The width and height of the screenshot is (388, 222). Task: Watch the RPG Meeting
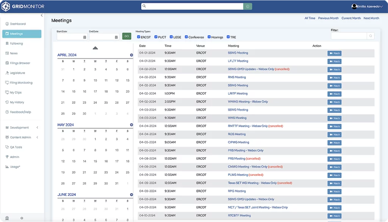tap(334, 192)
